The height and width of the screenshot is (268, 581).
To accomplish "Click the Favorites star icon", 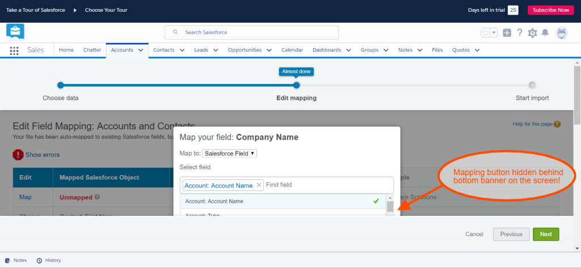I will coord(486,32).
